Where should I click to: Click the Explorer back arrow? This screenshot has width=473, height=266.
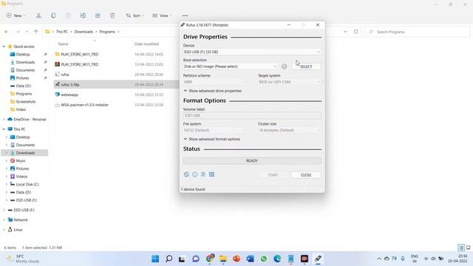(7, 32)
